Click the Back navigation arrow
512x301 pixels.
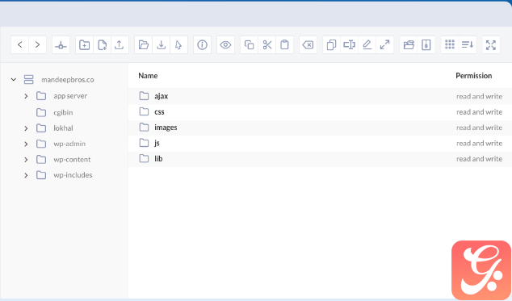point(20,44)
